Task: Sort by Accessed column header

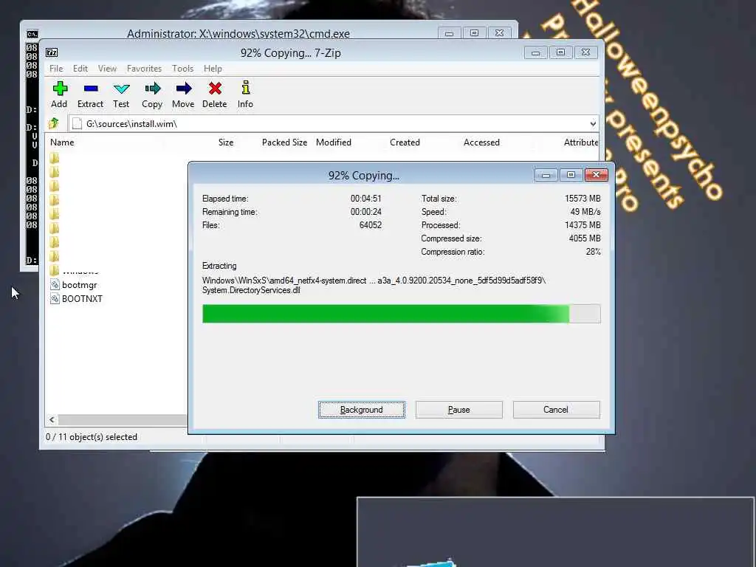Action: pyautogui.click(x=481, y=142)
